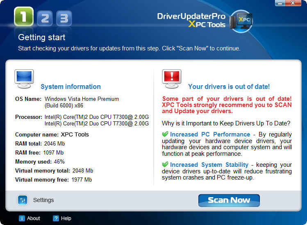Image resolution: width=307 pixels, height=225 pixels.
Task: Click the blue monitor System information icon
Action: 24,79
